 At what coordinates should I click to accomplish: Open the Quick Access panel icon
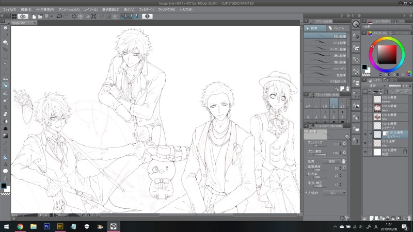tap(356, 24)
